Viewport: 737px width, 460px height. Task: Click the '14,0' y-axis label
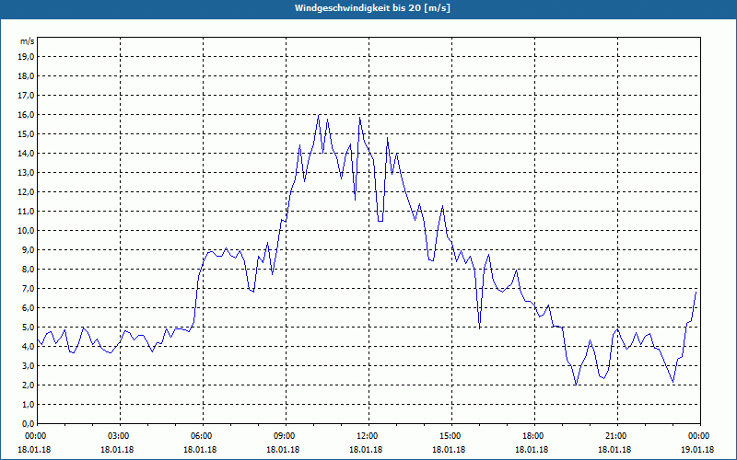point(26,154)
